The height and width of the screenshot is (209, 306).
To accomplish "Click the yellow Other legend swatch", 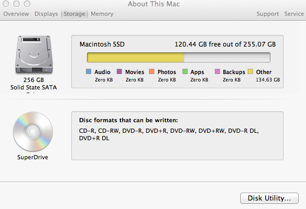I will [x=250, y=71].
